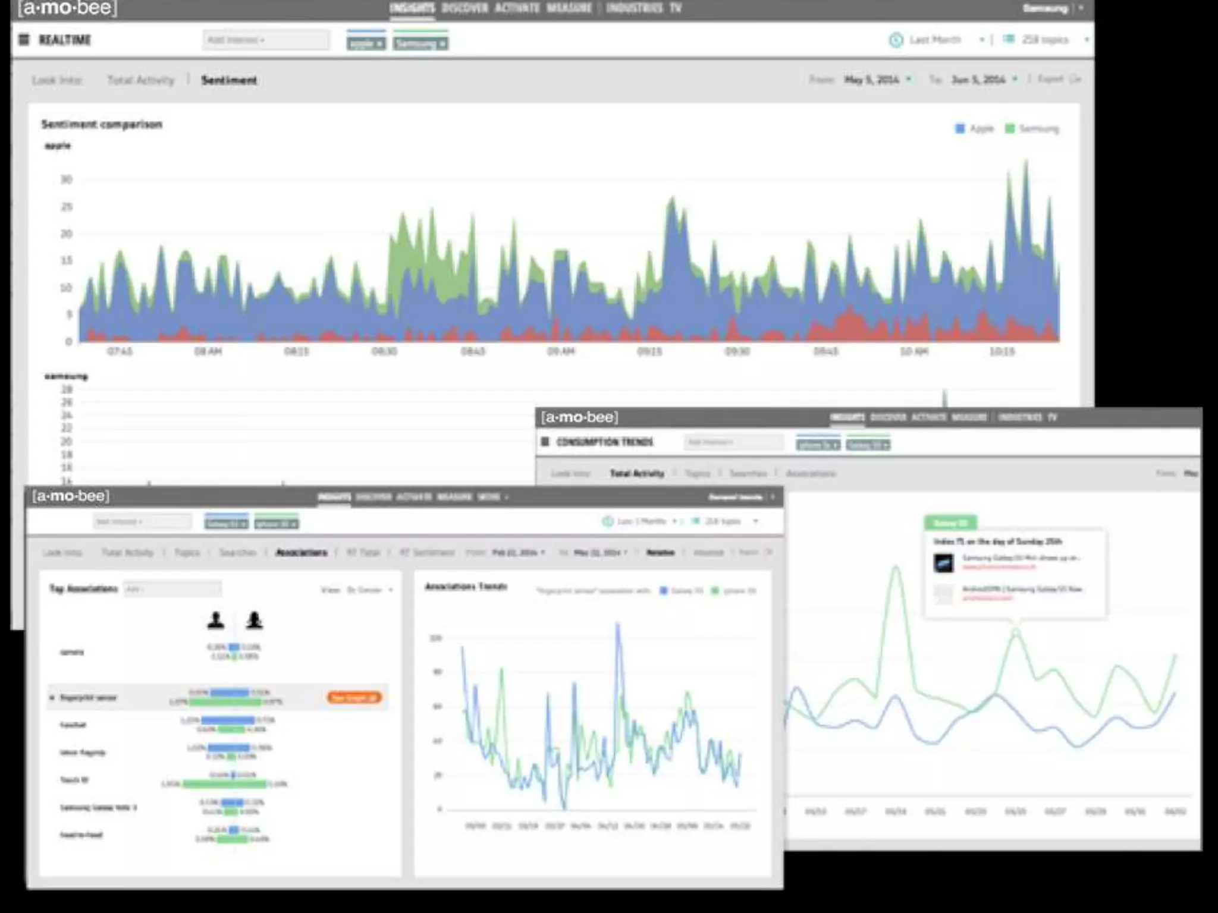Click the clock icon next to Last Month

(896, 40)
